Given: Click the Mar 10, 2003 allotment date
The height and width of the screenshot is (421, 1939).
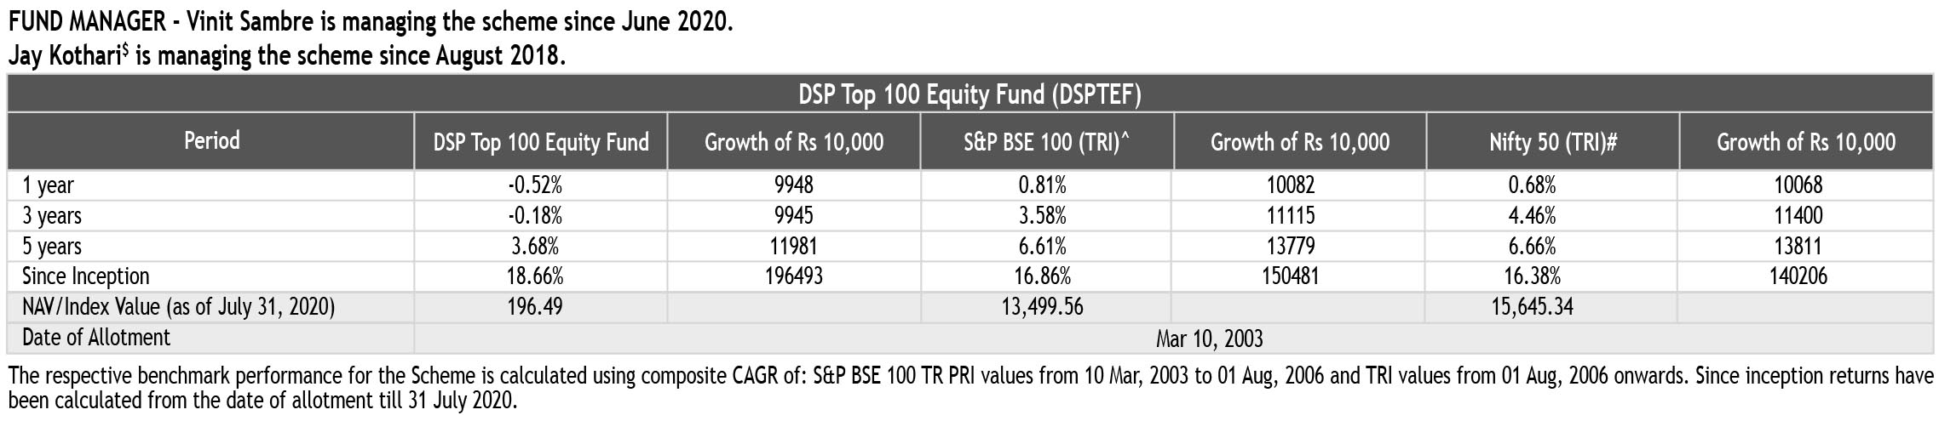Looking at the screenshot, I should click(x=1209, y=339).
